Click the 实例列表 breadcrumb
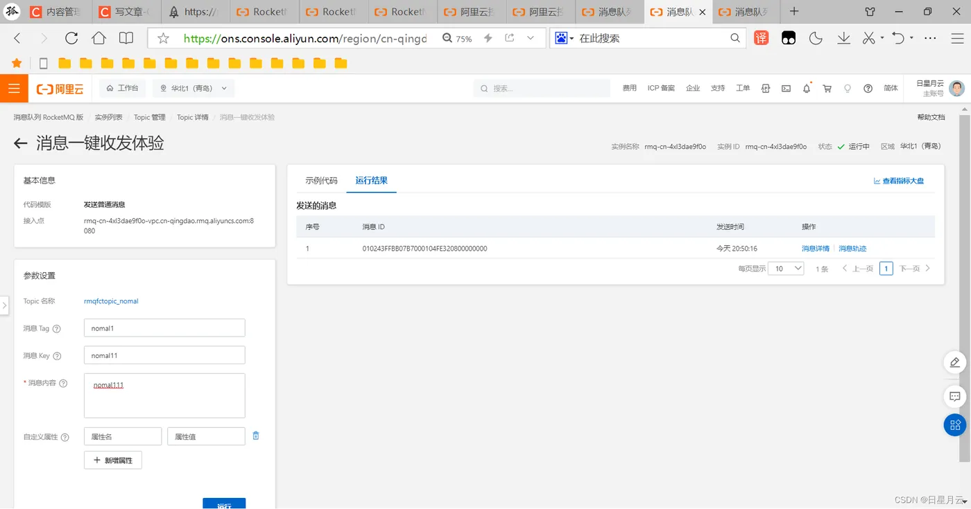971x509 pixels. tap(109, 117)
